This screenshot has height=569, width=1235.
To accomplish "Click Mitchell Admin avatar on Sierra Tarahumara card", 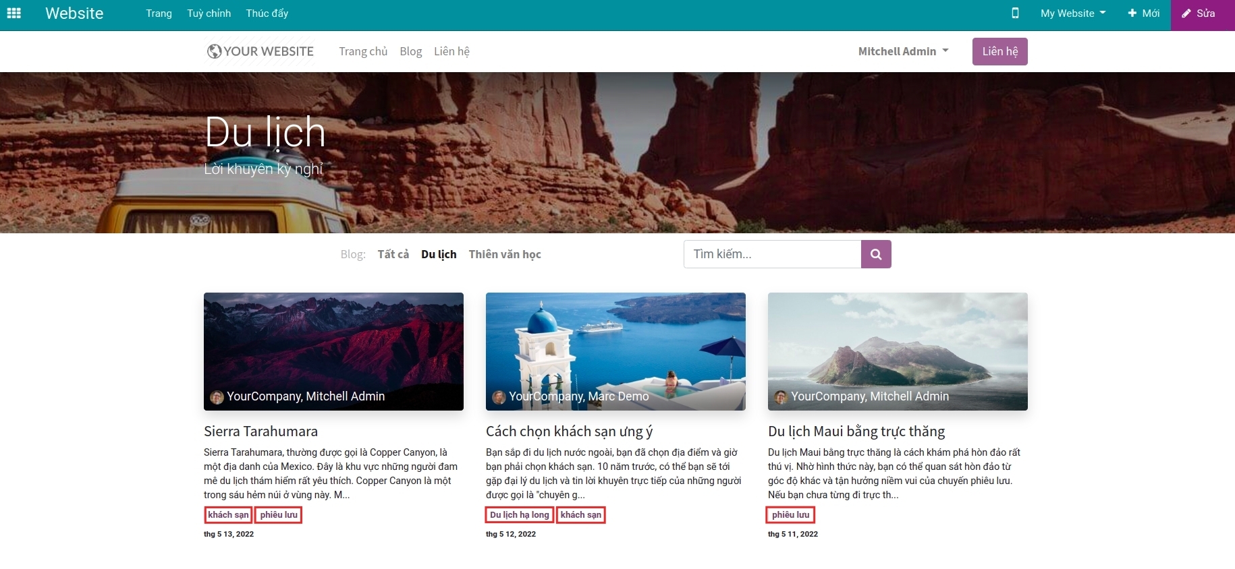I will coord(217,397).
